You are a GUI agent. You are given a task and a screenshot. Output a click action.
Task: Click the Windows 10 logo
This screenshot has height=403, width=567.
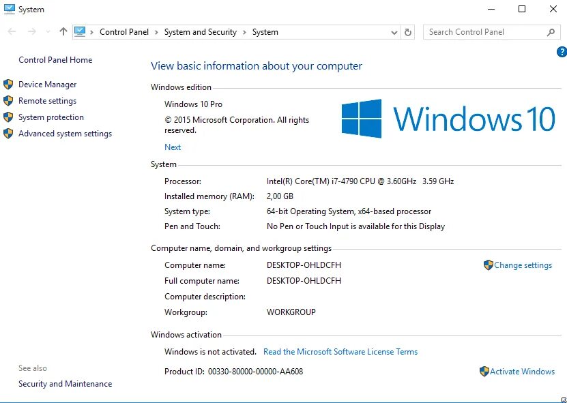click(x=448, y=119)
